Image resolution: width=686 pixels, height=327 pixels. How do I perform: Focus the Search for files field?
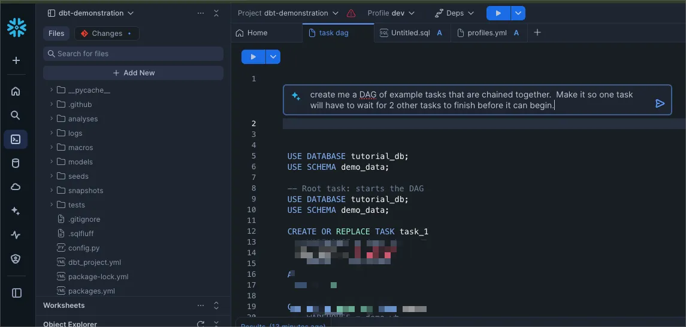(134, 54)
